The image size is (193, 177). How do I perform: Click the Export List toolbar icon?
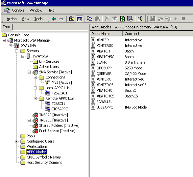point(130,19)
